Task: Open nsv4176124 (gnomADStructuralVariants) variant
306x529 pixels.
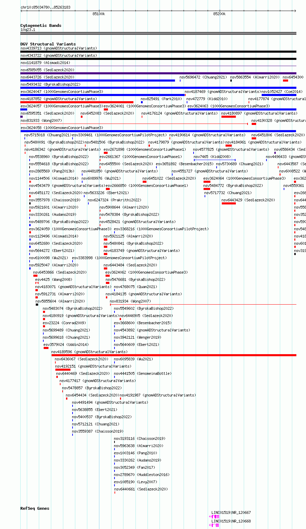Action: point(180,114)
